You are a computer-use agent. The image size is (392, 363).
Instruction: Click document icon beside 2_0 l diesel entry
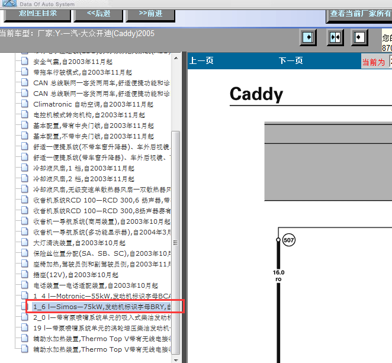[24, 317]
